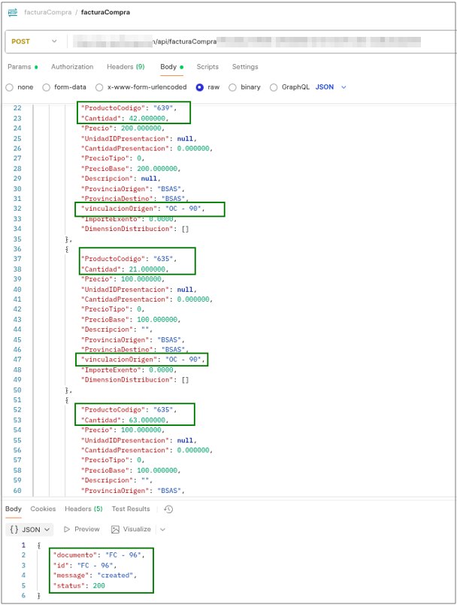Open the POST method dropdown

coord(34,41)
